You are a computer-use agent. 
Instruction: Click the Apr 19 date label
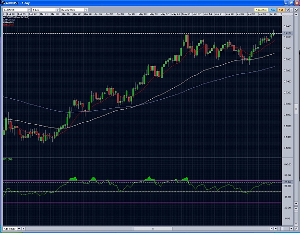point(120,14)
